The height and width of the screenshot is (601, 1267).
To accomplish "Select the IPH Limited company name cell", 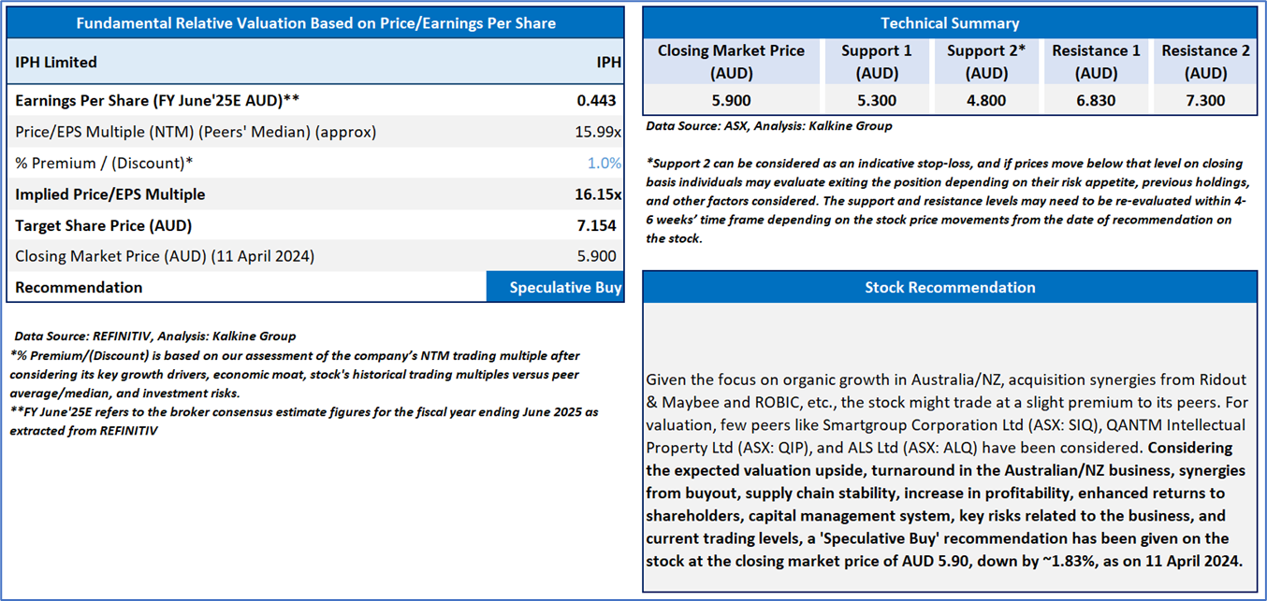I will click(x=56, y=63).
